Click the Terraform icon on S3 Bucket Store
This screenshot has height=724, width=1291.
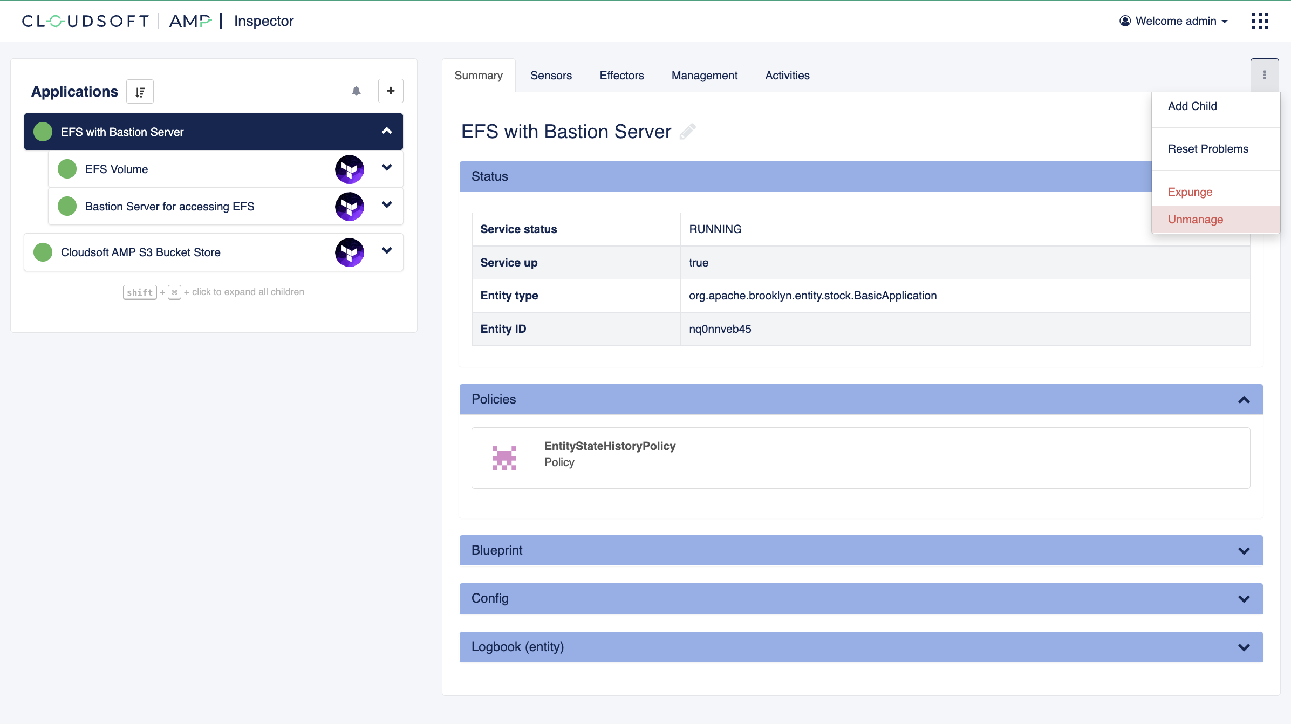pyautogui.click(x=350, y=252)
